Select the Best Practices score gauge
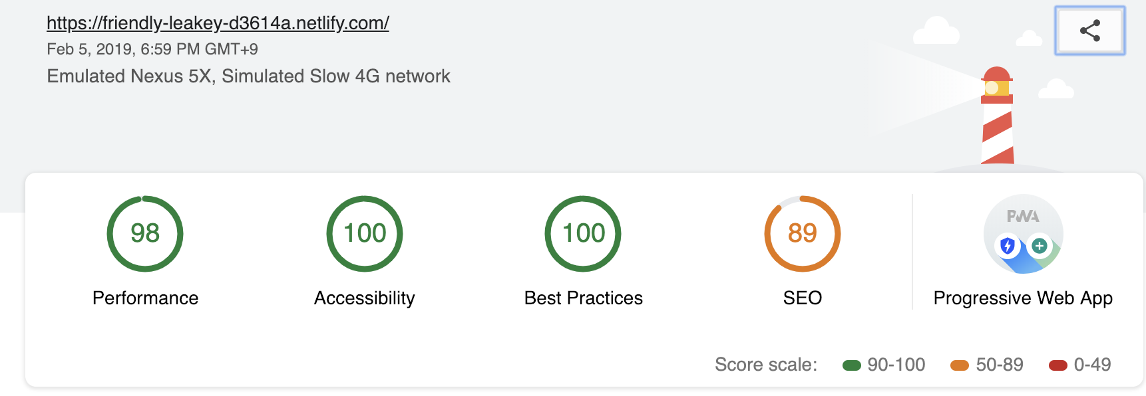The height and width of the screenshot is (396, 1146). [x=583, y=233]
